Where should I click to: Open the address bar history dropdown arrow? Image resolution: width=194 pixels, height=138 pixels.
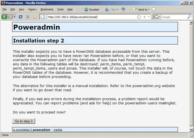click(148, 17)
